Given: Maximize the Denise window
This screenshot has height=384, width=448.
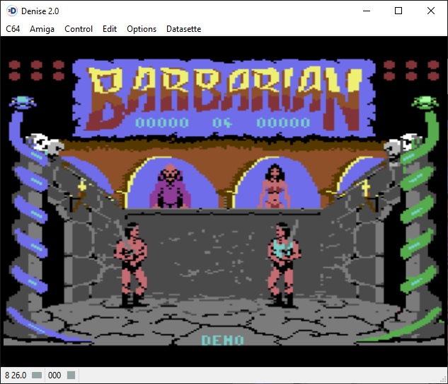Looking at the screenshot, I should 398,11.
